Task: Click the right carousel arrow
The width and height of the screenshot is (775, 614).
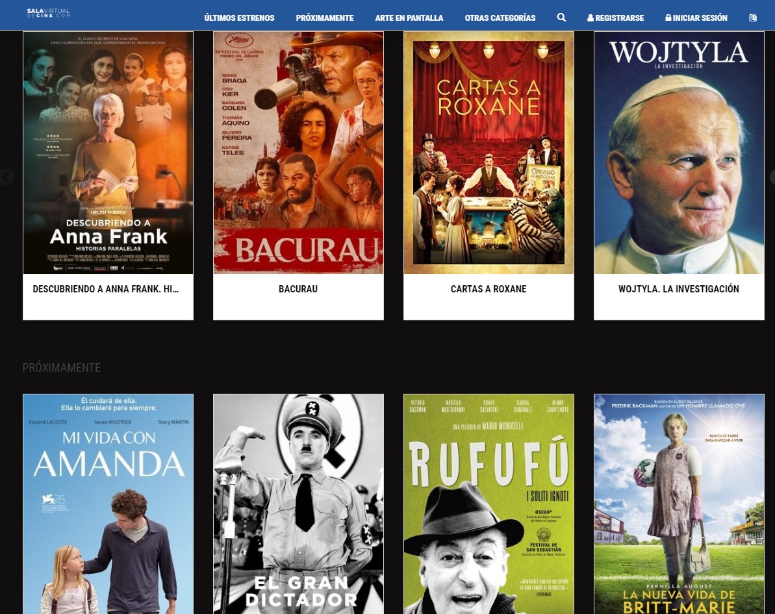Action: pyautogui.click(x=772, y=177)
